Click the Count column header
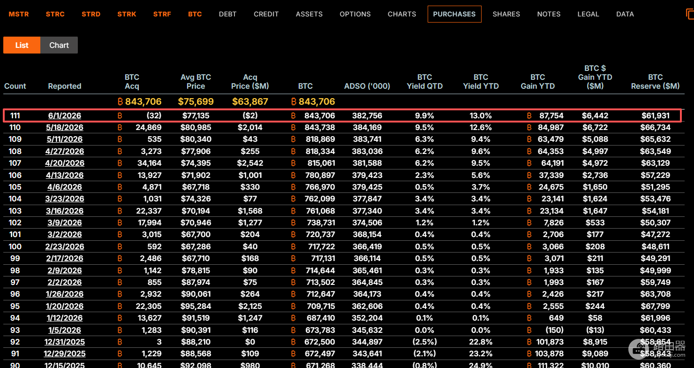The image size is (694, 368). pyautogui.click(x=15, y=86)
